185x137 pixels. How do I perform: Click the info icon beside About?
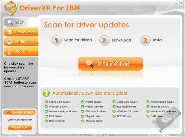coord(10,52)
